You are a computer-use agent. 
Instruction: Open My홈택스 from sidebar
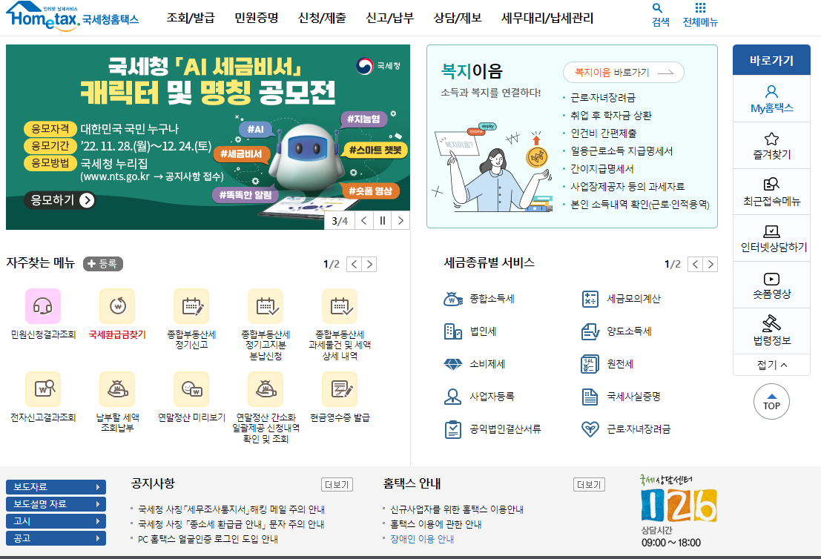click(771, 99)
